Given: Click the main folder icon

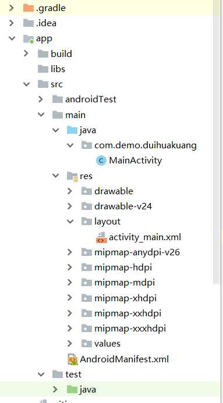Looking at the screenshot, I should tap(58, 115).
